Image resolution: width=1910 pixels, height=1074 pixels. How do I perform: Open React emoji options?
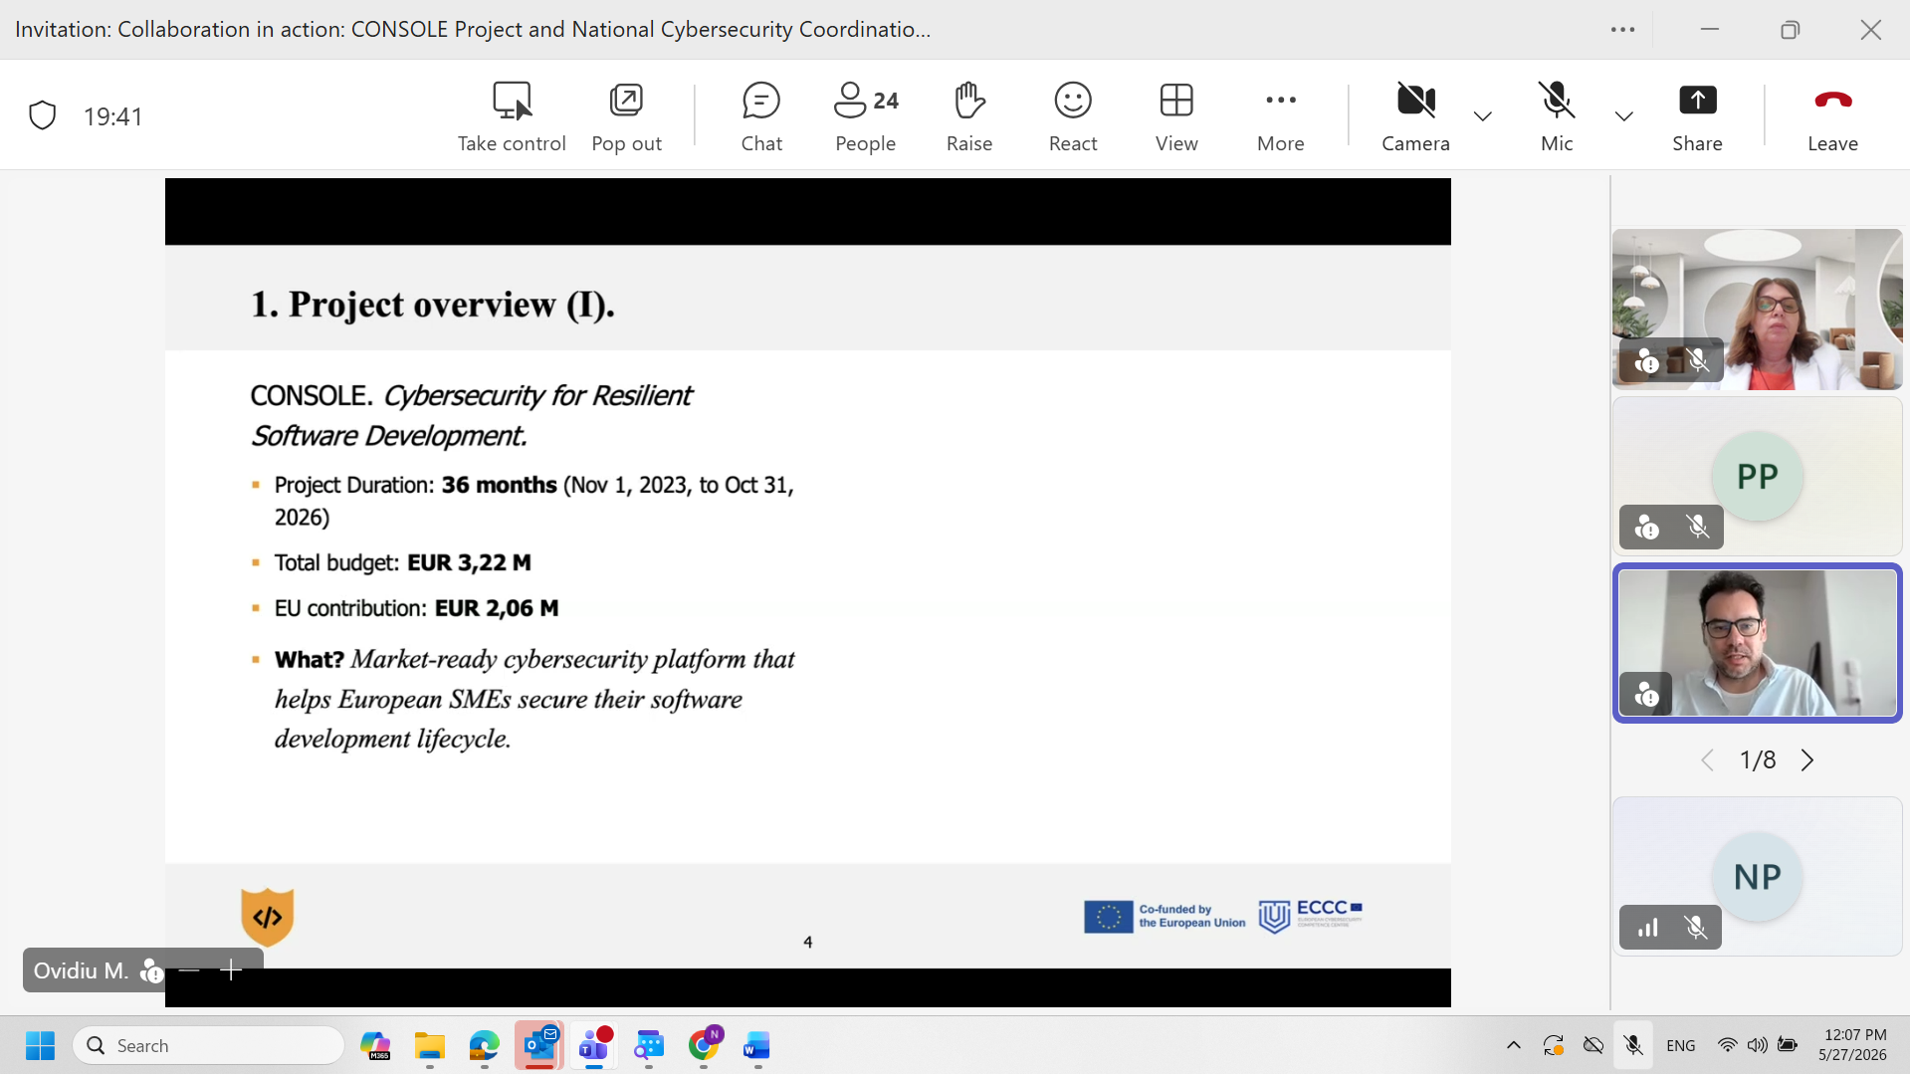coord(1073,116)
